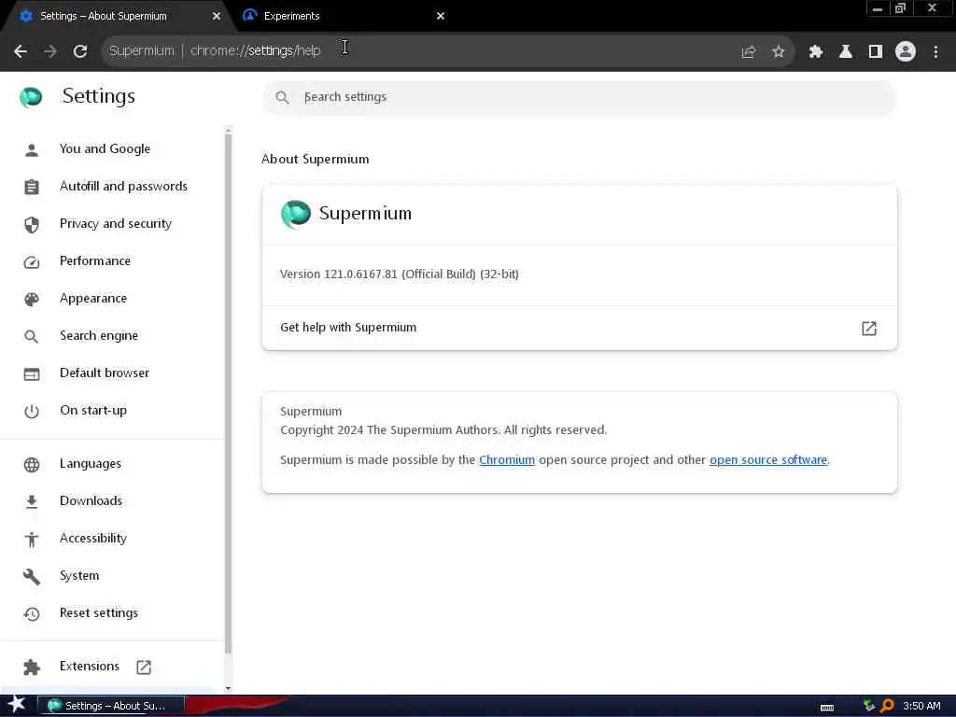The image size is (956, 717).
Task: Select Search engine settings
Action: (x=99, y=335)
